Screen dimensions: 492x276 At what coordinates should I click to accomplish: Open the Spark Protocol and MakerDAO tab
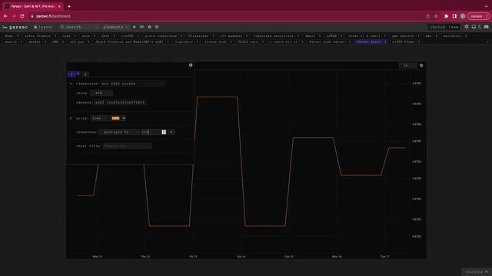(x=129, y=41)
